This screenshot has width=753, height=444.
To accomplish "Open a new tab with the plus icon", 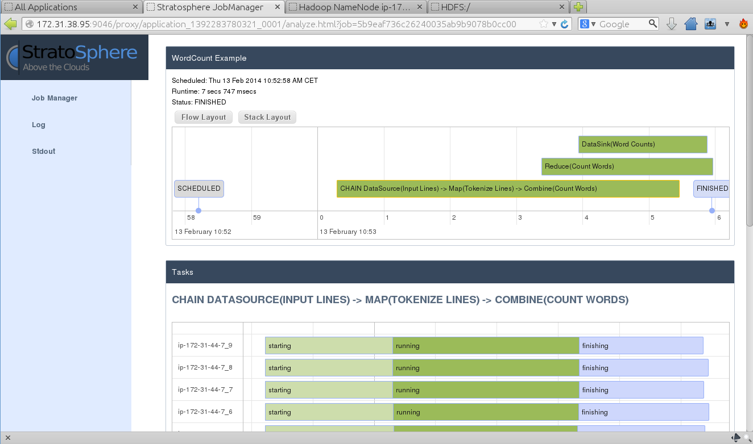I will coord(578,7).
